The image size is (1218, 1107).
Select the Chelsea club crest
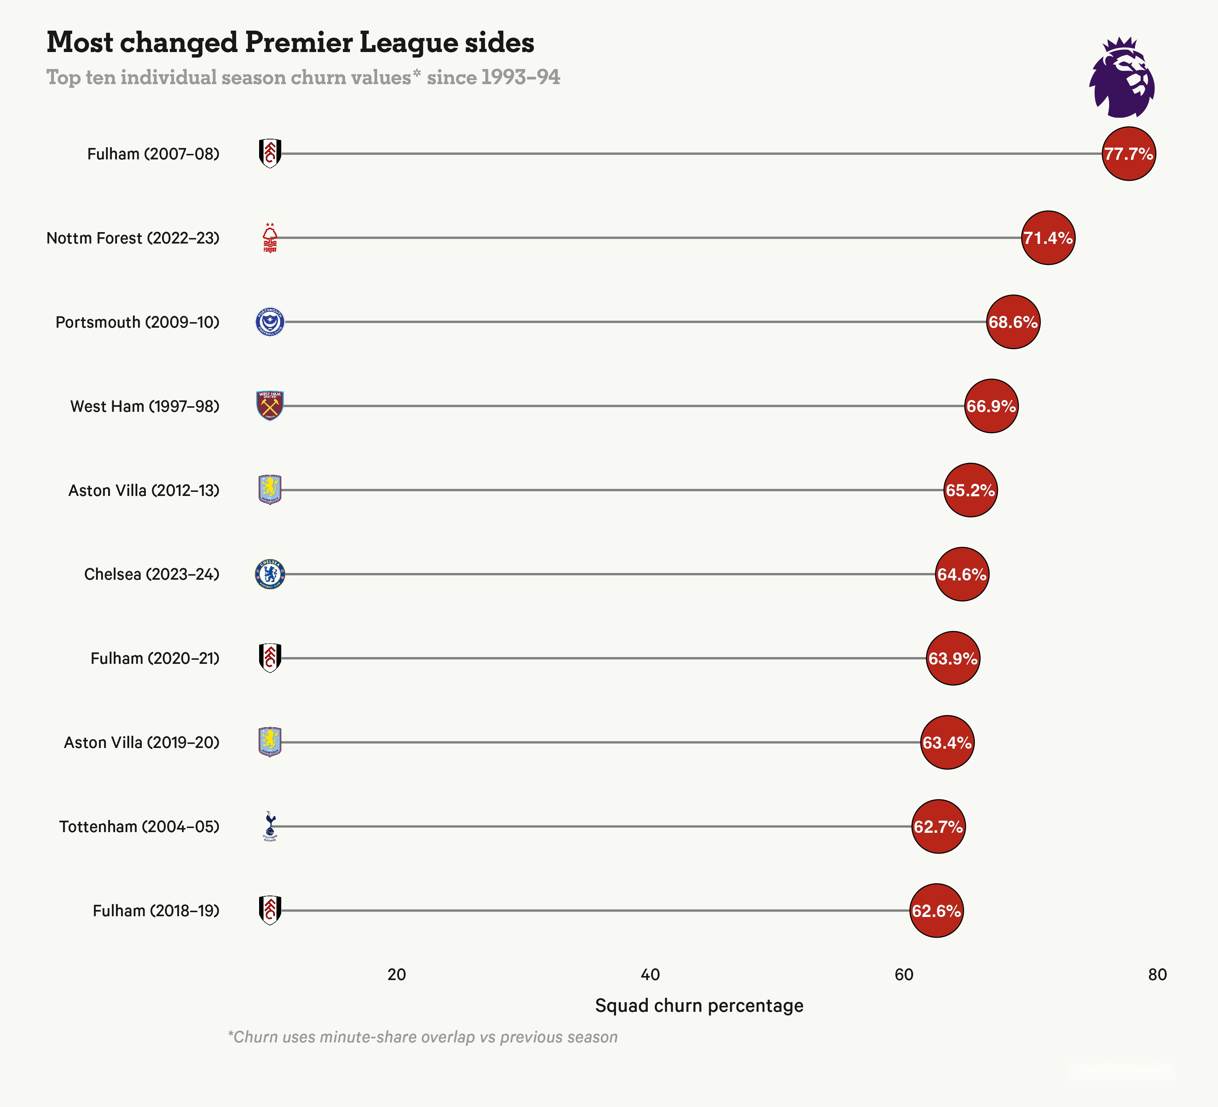coord(269,574)
